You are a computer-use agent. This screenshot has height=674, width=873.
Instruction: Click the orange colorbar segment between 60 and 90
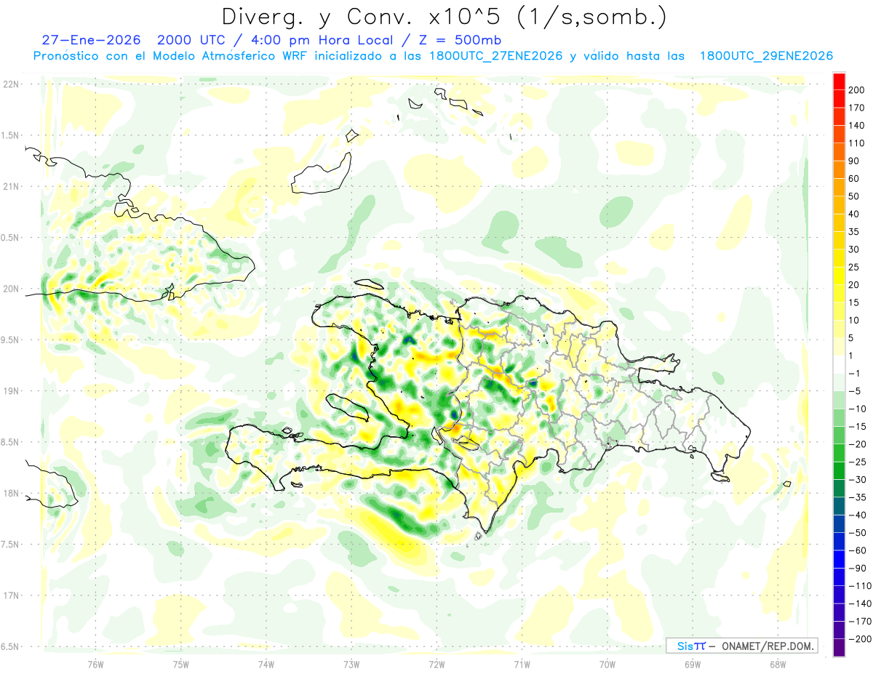point(839,169)
